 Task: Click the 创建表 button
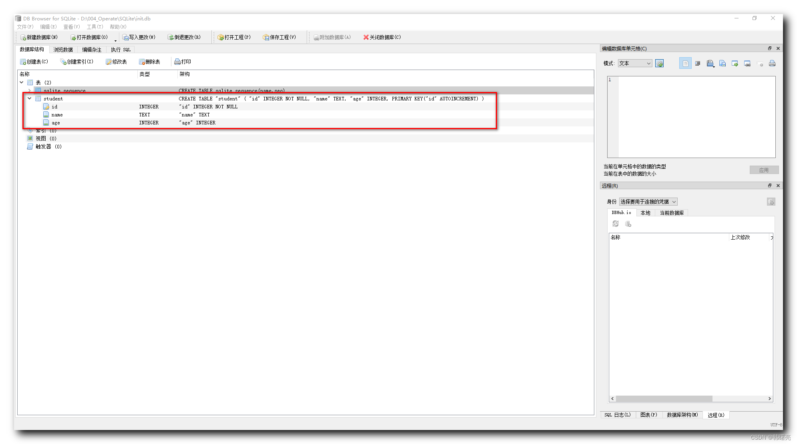pyautogui.click(x=34, y=62)
